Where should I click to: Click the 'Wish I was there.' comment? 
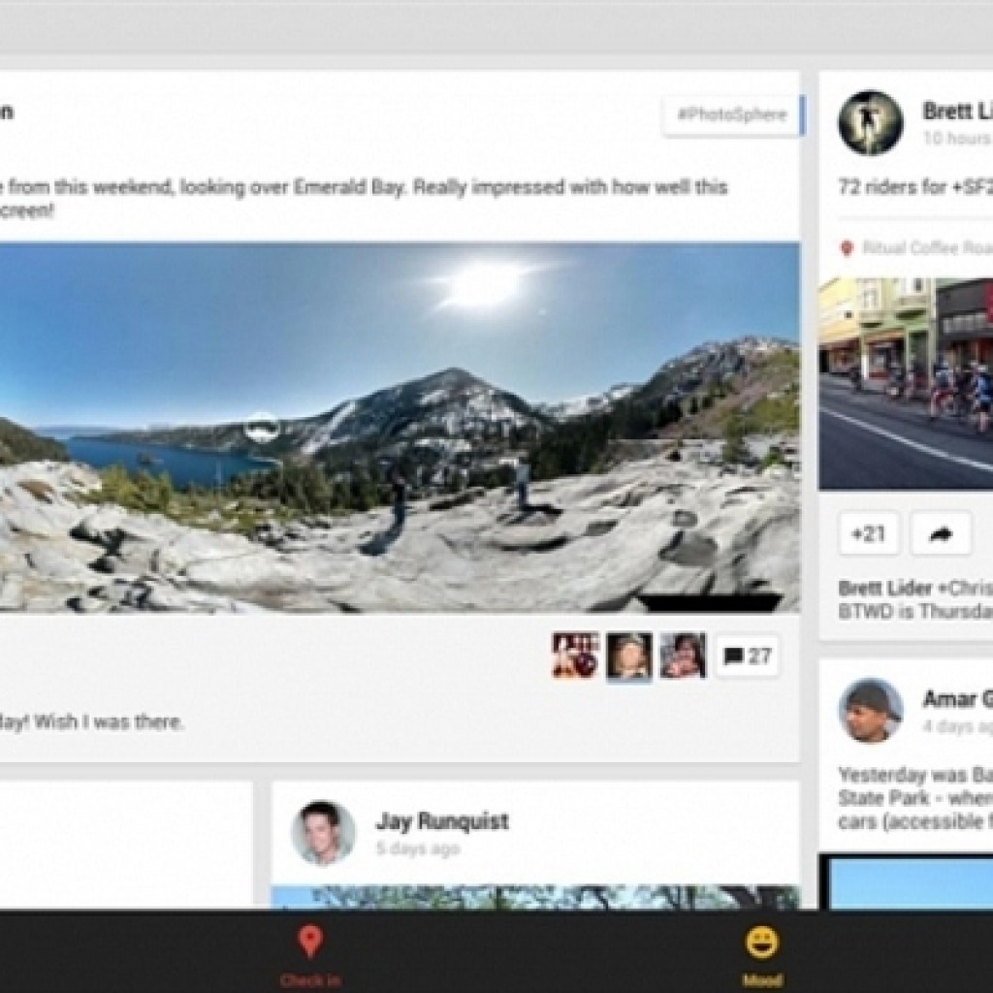[x=109, y=721]
